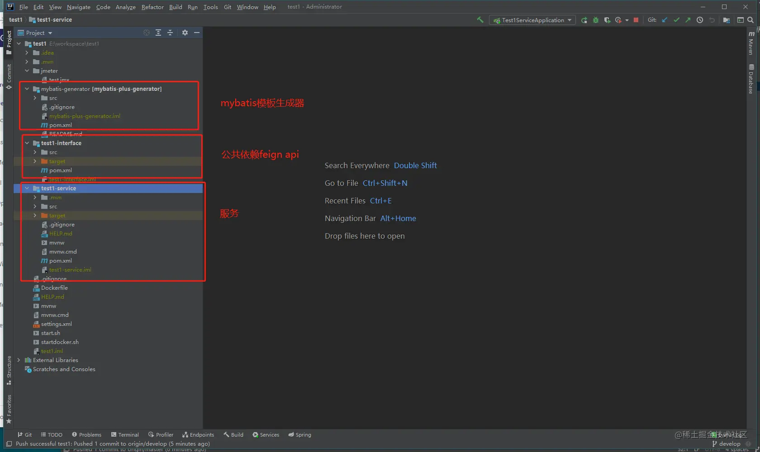
Task: Click the Search Everywhere magnifier icon
Action: (750, 20)
